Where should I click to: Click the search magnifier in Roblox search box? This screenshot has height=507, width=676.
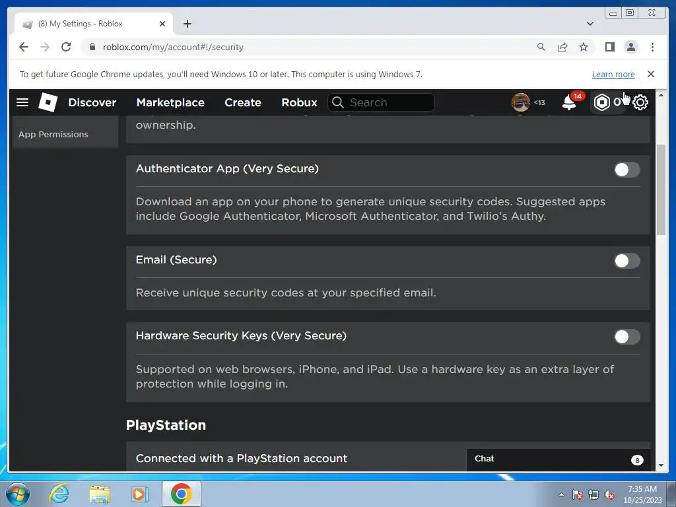click(338, 102)
